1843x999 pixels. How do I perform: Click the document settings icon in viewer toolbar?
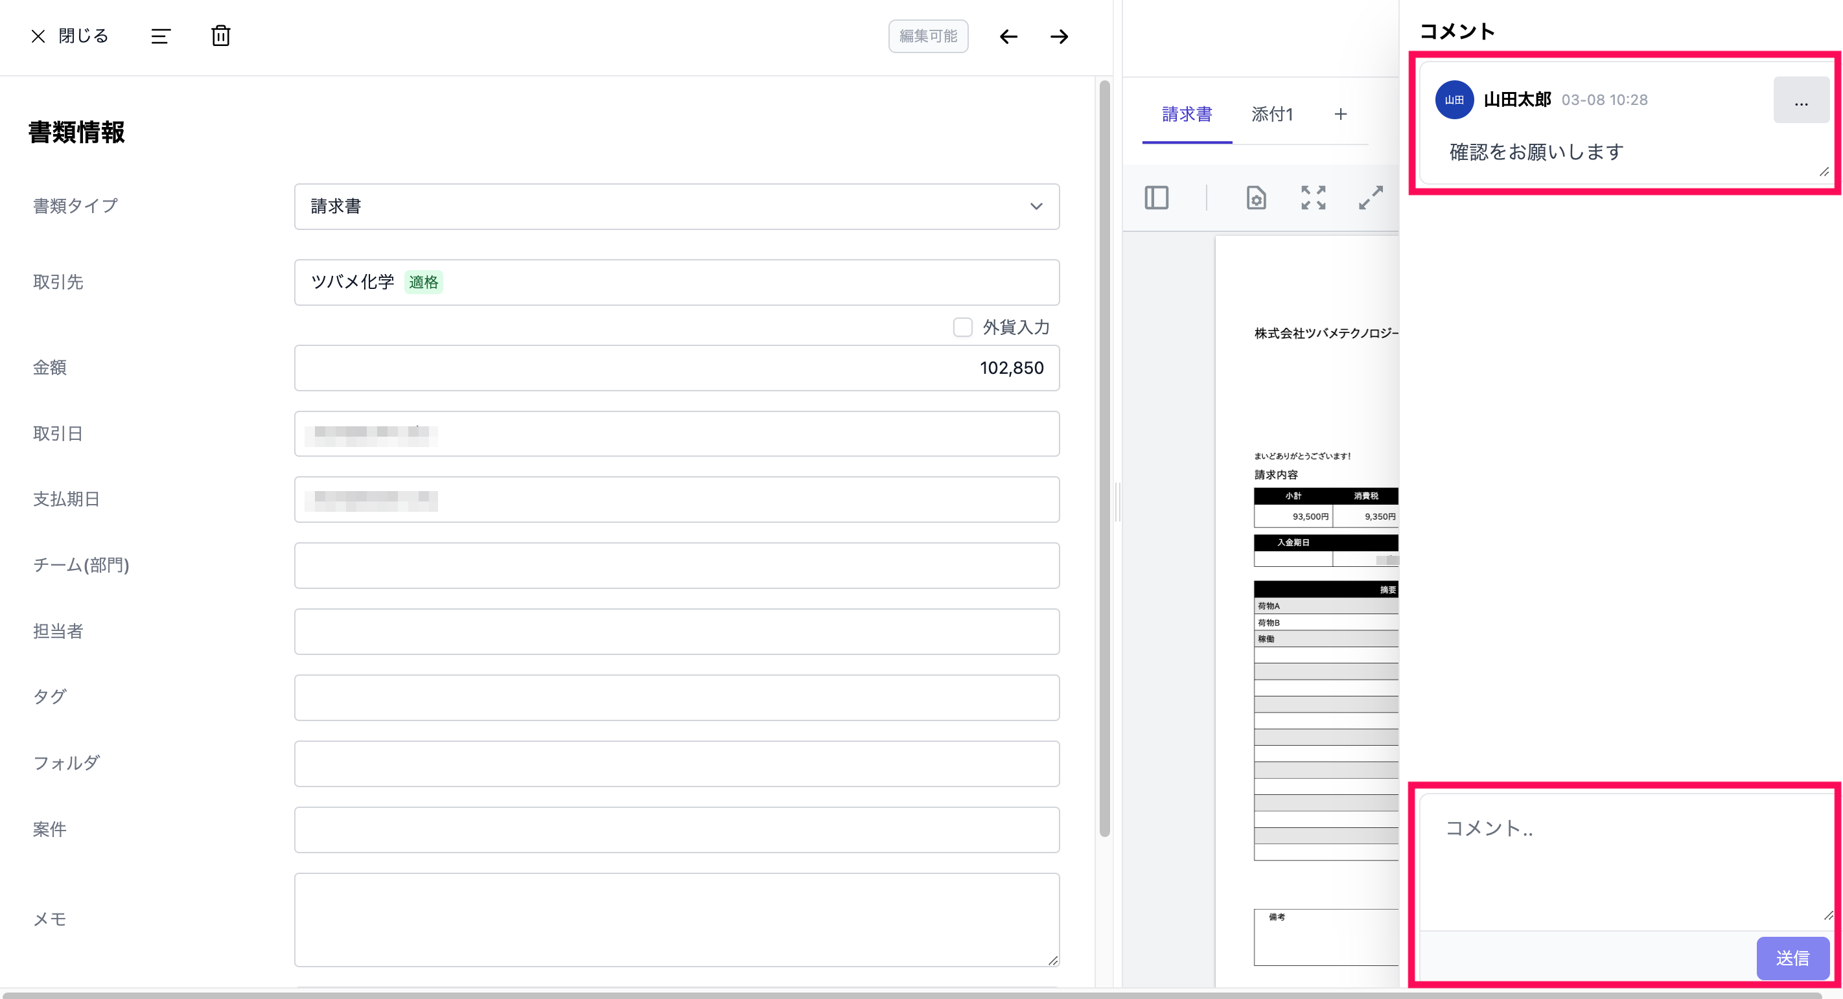pos(1256,198)
